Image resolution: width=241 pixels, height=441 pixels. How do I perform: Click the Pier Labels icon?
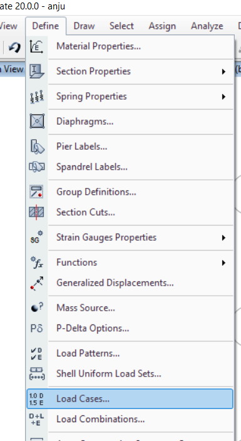coord(37,147)
